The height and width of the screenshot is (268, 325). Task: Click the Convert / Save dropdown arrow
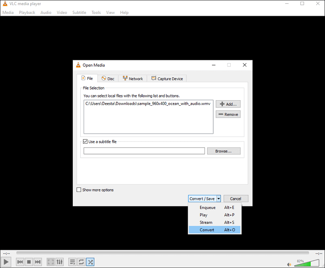(x=219, y=198)
